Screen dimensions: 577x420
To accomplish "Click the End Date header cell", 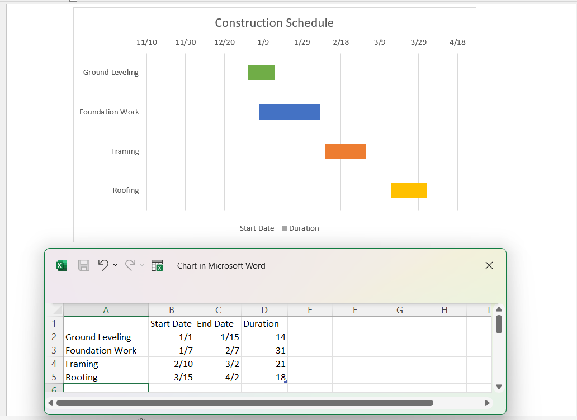I will [218, 323].
